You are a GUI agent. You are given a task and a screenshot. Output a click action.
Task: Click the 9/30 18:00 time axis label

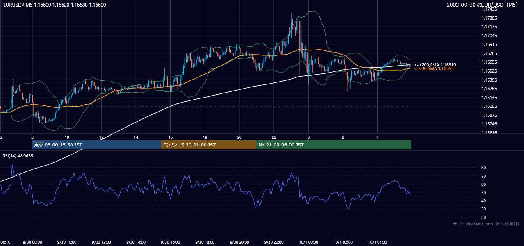205,242
